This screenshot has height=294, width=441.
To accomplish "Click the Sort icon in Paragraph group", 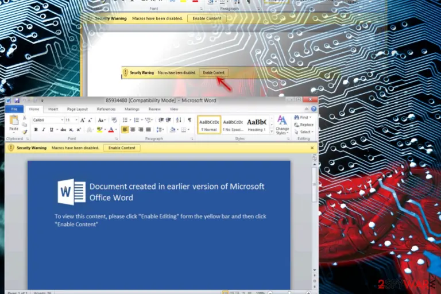I will pyautogui.click(x=179, y=120).
